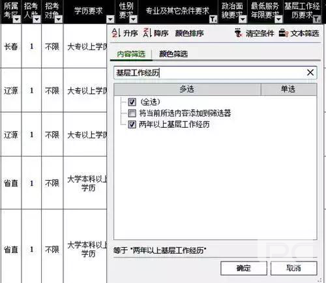Open the 所属考区 column filter dropdown

pyautogui.click(x=17, y=20)
